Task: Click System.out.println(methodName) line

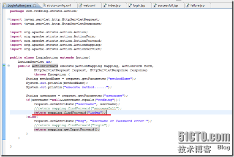Action: point(57,83)
